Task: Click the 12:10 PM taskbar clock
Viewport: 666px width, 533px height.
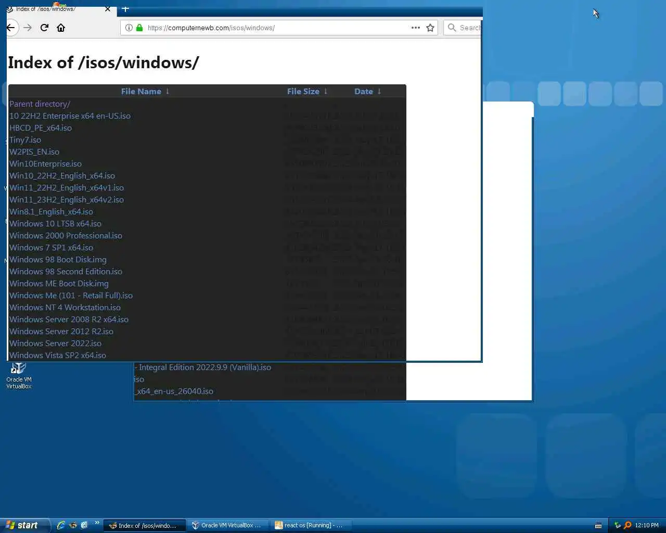Action: coord(647,526)
